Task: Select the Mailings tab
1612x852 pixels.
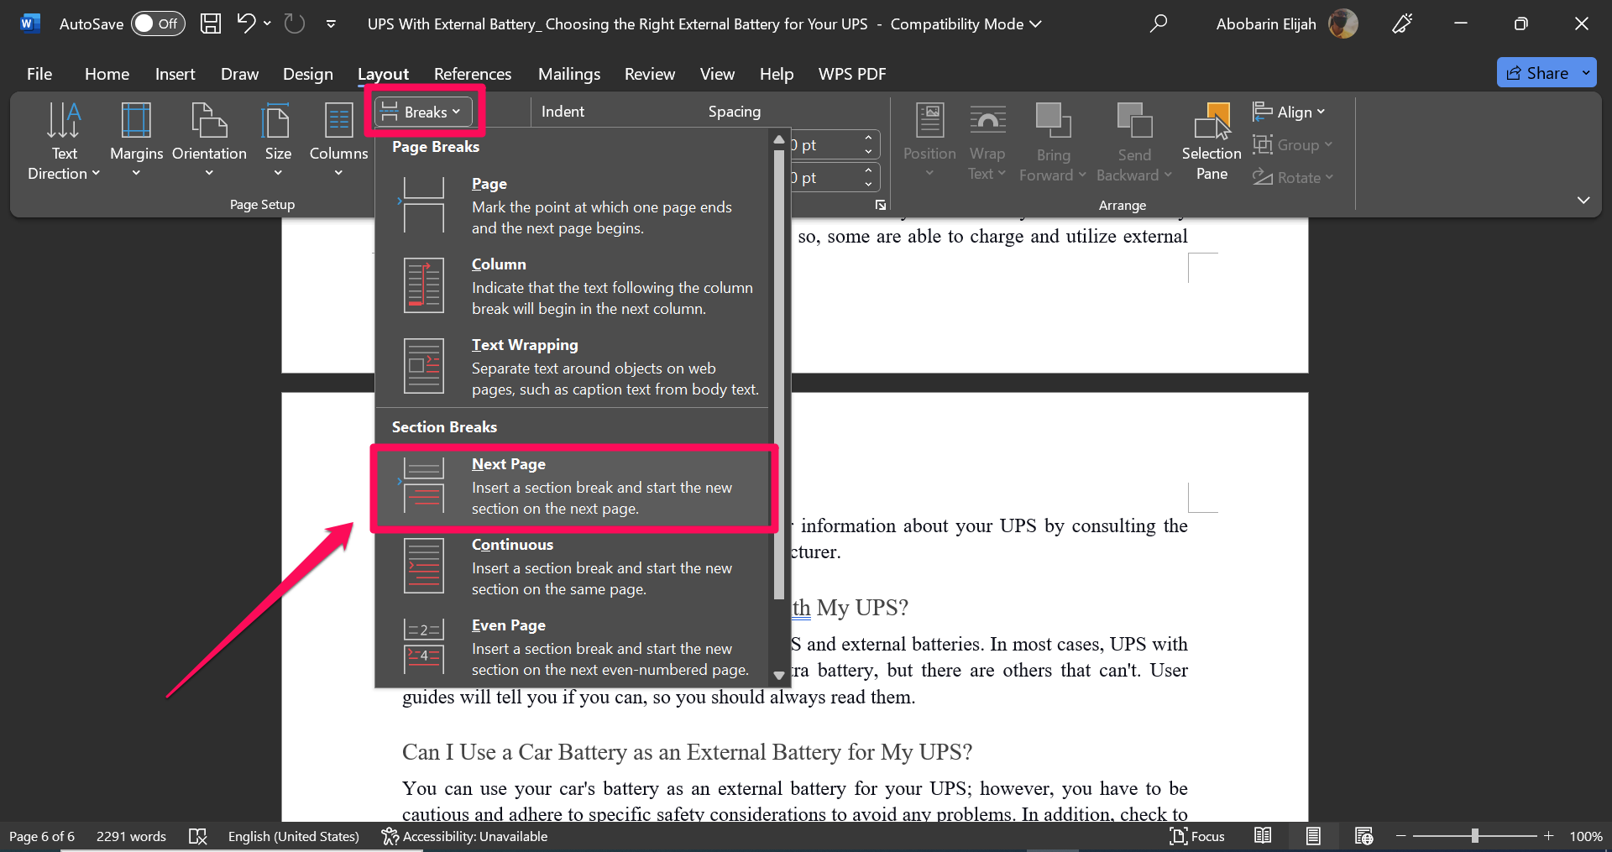Action: (569, 74)
